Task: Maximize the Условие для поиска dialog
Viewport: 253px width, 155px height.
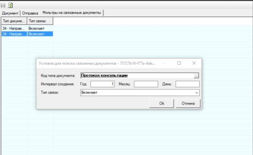Action: coord(179,63)
